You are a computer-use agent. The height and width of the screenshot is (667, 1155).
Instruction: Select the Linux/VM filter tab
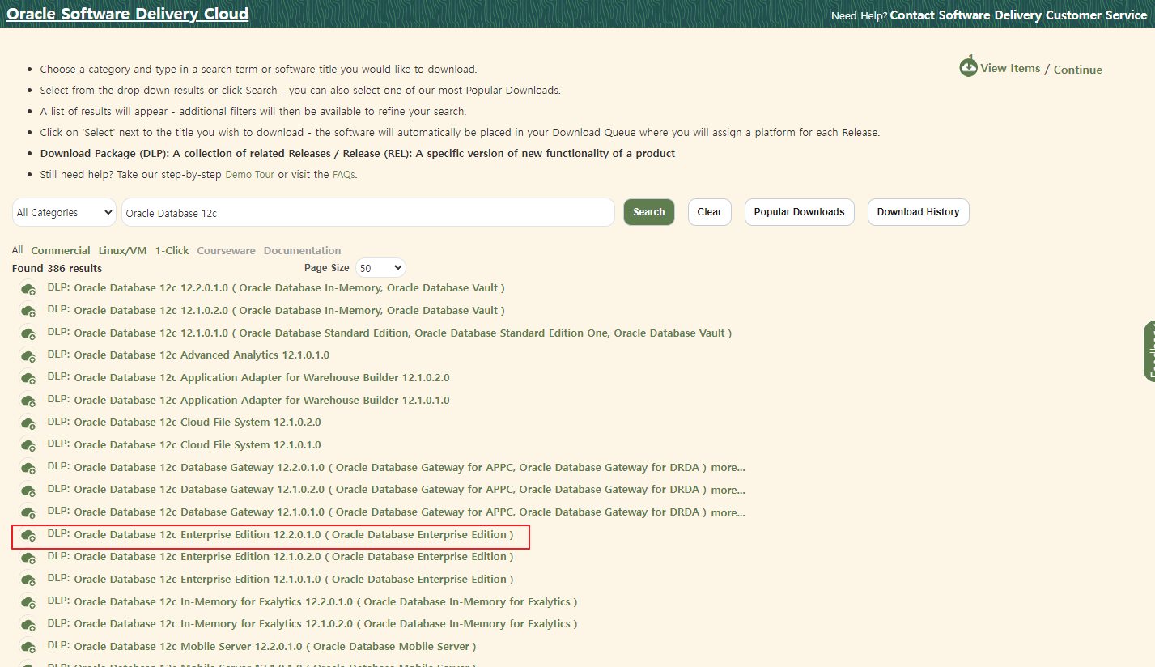123,250
